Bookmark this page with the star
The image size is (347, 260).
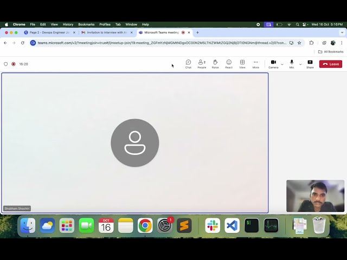(299, 43)
